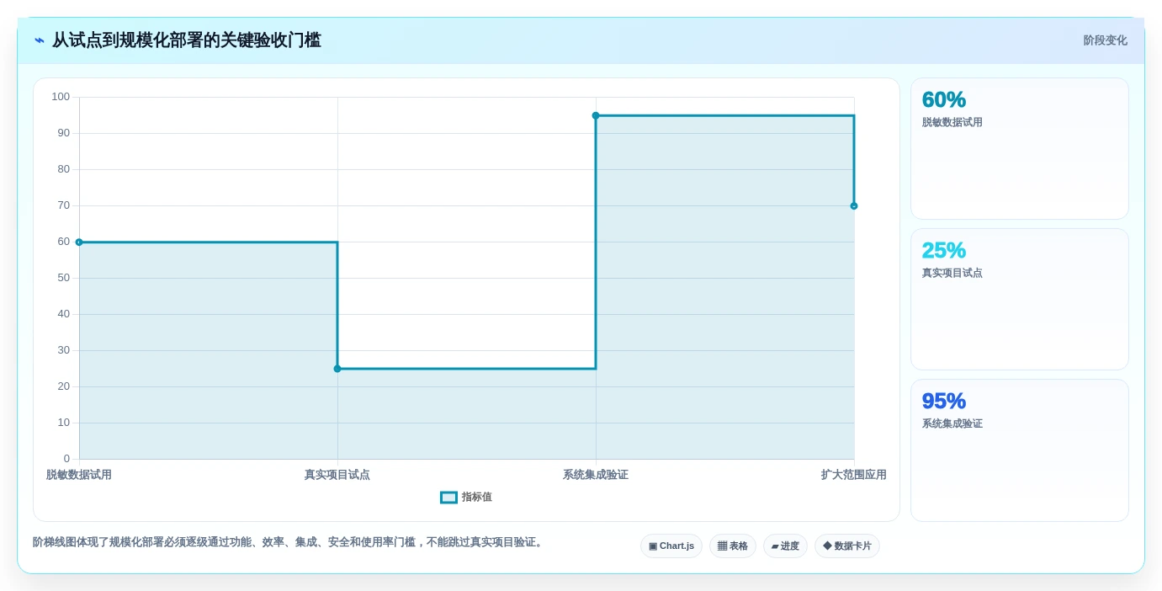Click the data point at value 70
This screenshot has height=591, width=1162.
click(x=854, y=206)
